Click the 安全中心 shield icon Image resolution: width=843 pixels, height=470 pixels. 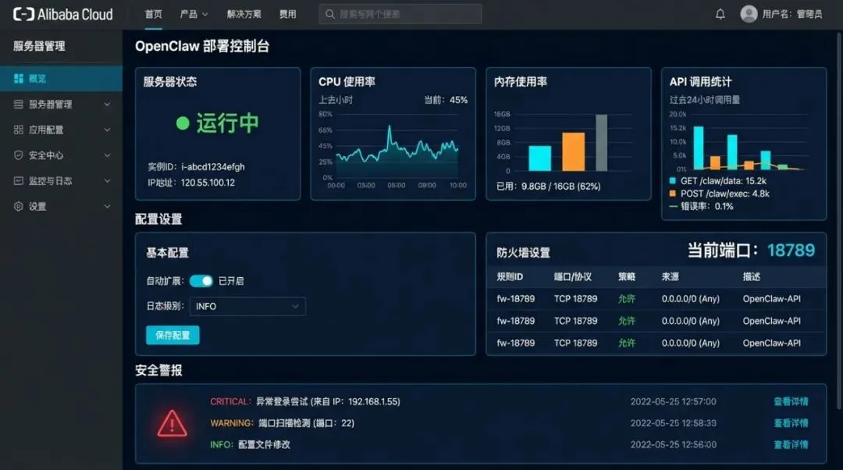(18, 155)
